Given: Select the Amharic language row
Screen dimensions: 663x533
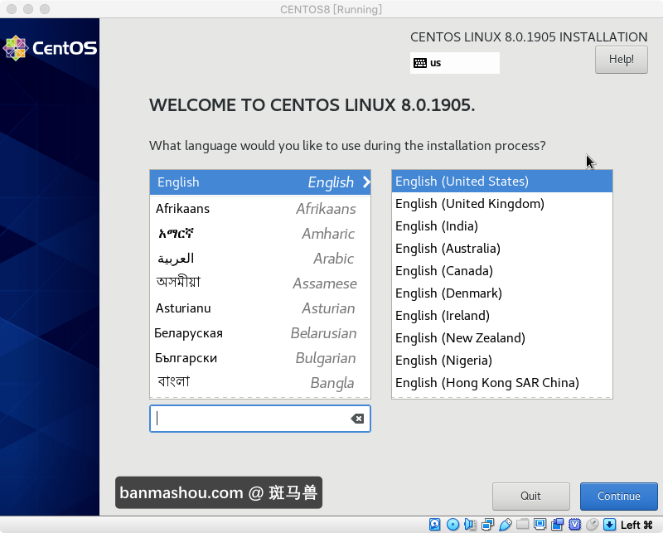Looking at the screenshot, I should [x=260, y=234].
